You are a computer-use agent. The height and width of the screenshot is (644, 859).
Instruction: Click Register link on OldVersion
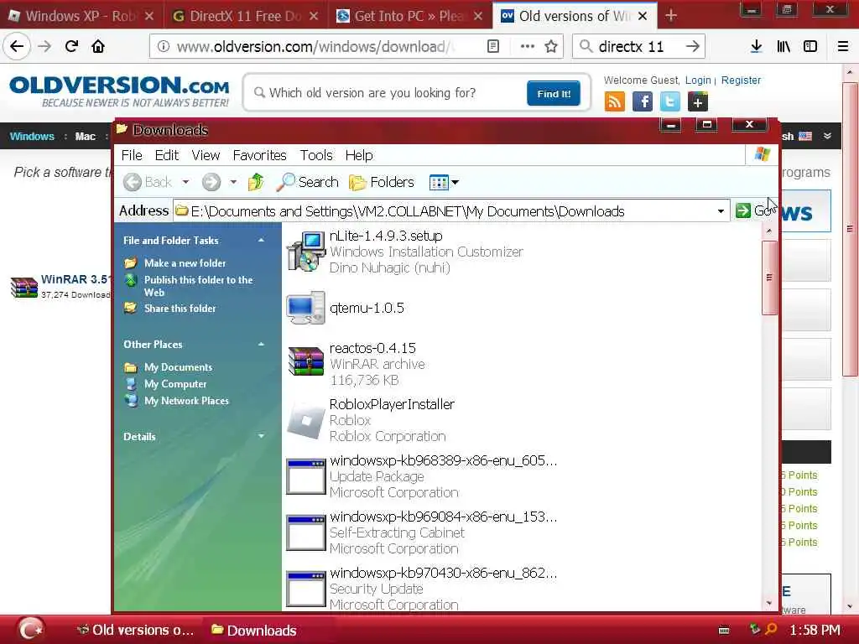(x=741, y=80)
